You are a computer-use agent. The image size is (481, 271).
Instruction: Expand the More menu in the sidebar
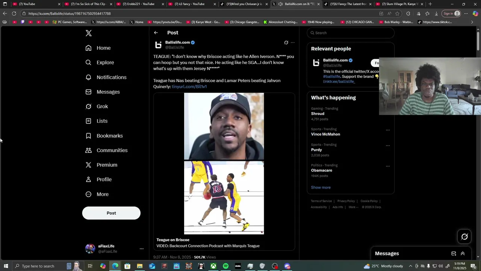tap(97, 194)
